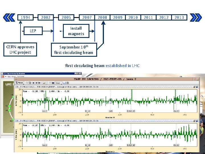Click the DUMP-B2 marker label in the V plot
The image size is (205, 154).
131,145
